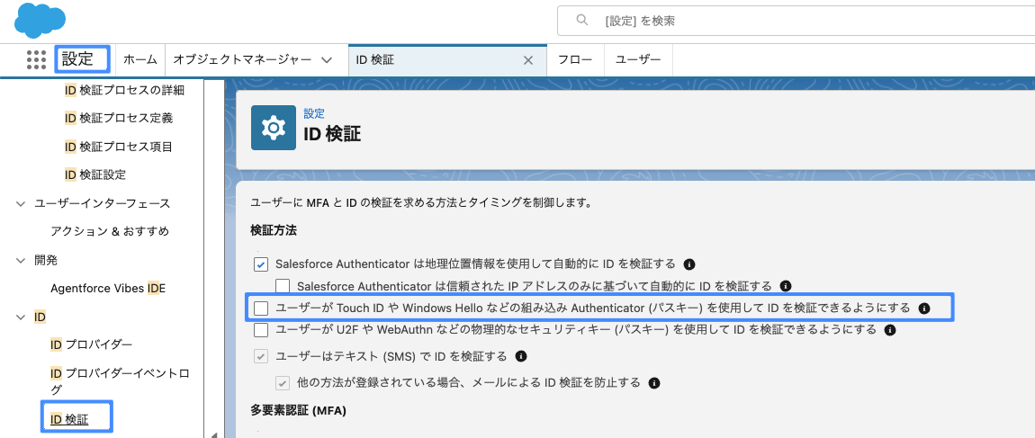The width and height of the screenshot is (1035, 438).
Task: Show info for trusted IP address option
Action: (x=786, y=286)
